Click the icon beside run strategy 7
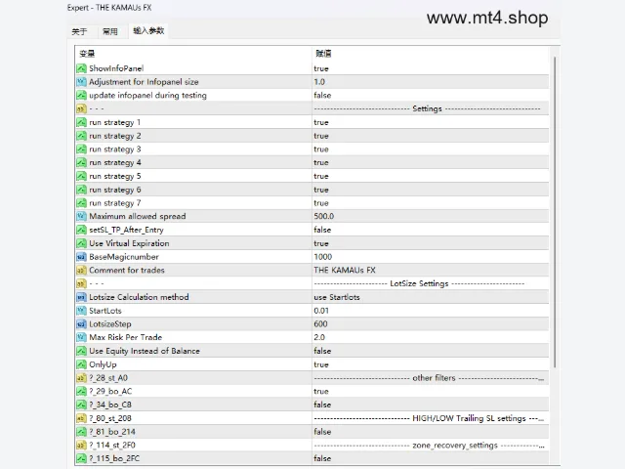Image resolution: width=625 pixels, height=469 pixels. [x=81, y=203]
